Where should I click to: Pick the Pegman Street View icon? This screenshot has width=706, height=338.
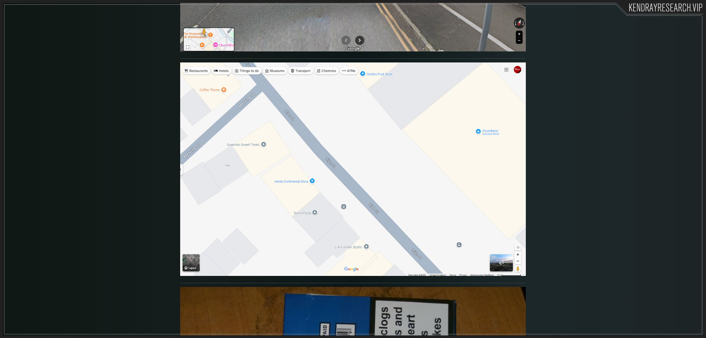point(518,269)
